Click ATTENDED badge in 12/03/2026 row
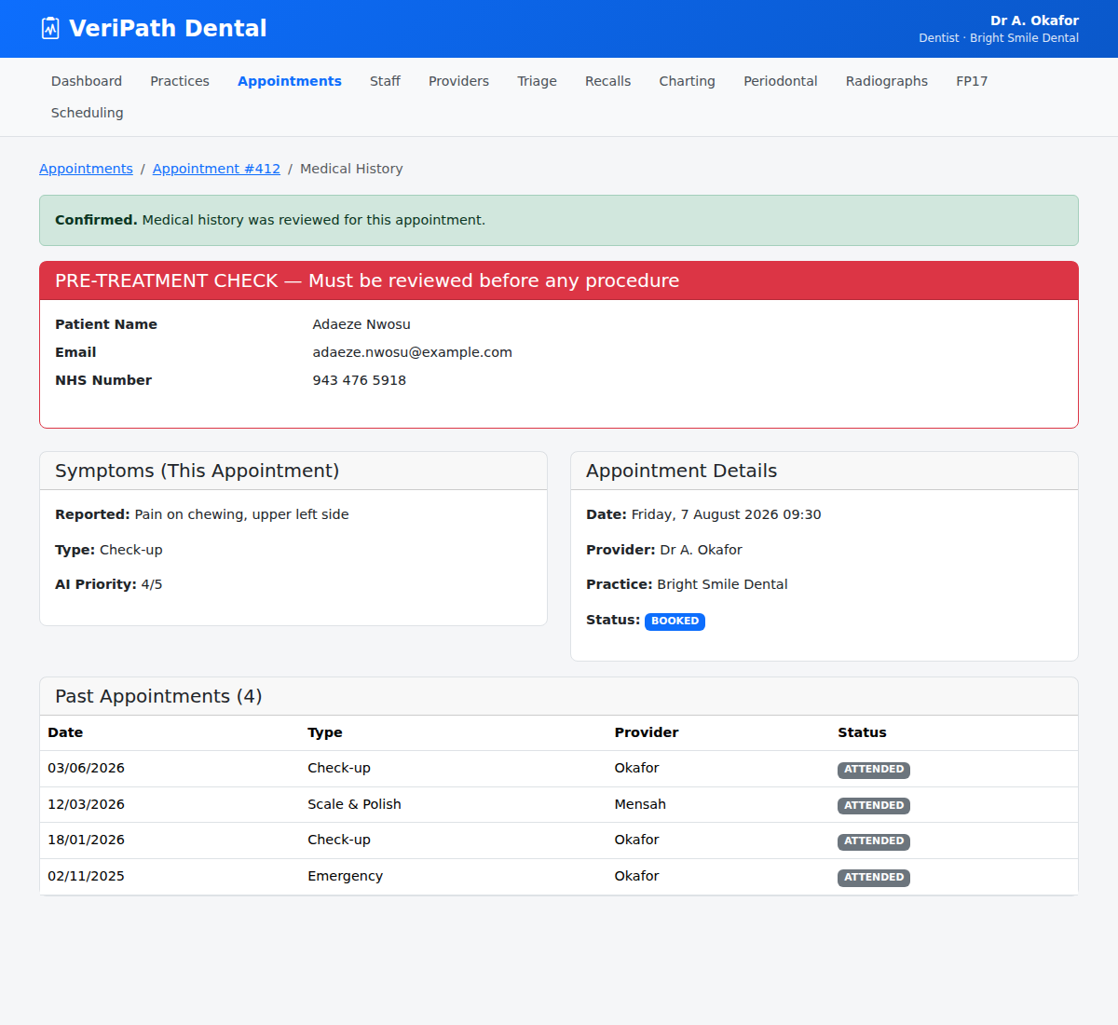 pos(874,806)
